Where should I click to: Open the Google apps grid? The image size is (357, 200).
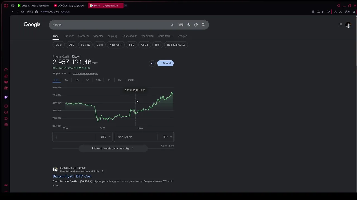pyautogui.click(x=340, y=25)
